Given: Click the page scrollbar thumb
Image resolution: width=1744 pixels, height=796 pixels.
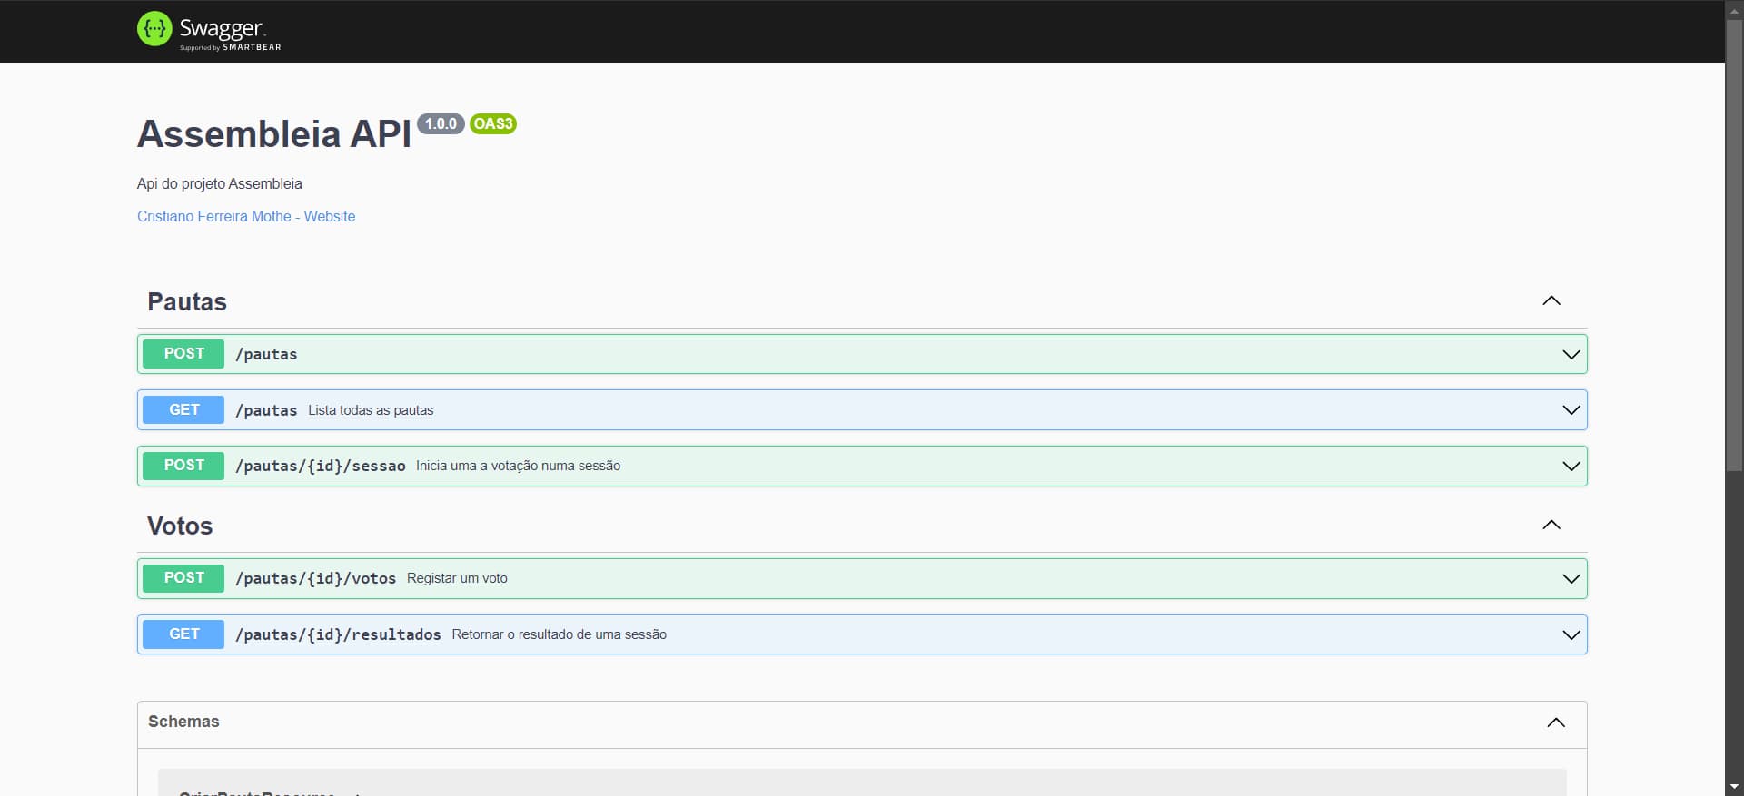Looking at the screenshot, I should (1734, 243).
